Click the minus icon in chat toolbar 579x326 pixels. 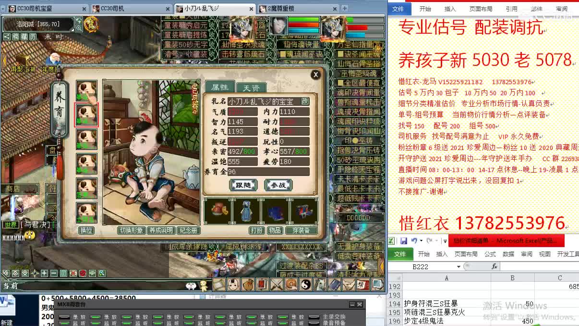coord(54,273)
